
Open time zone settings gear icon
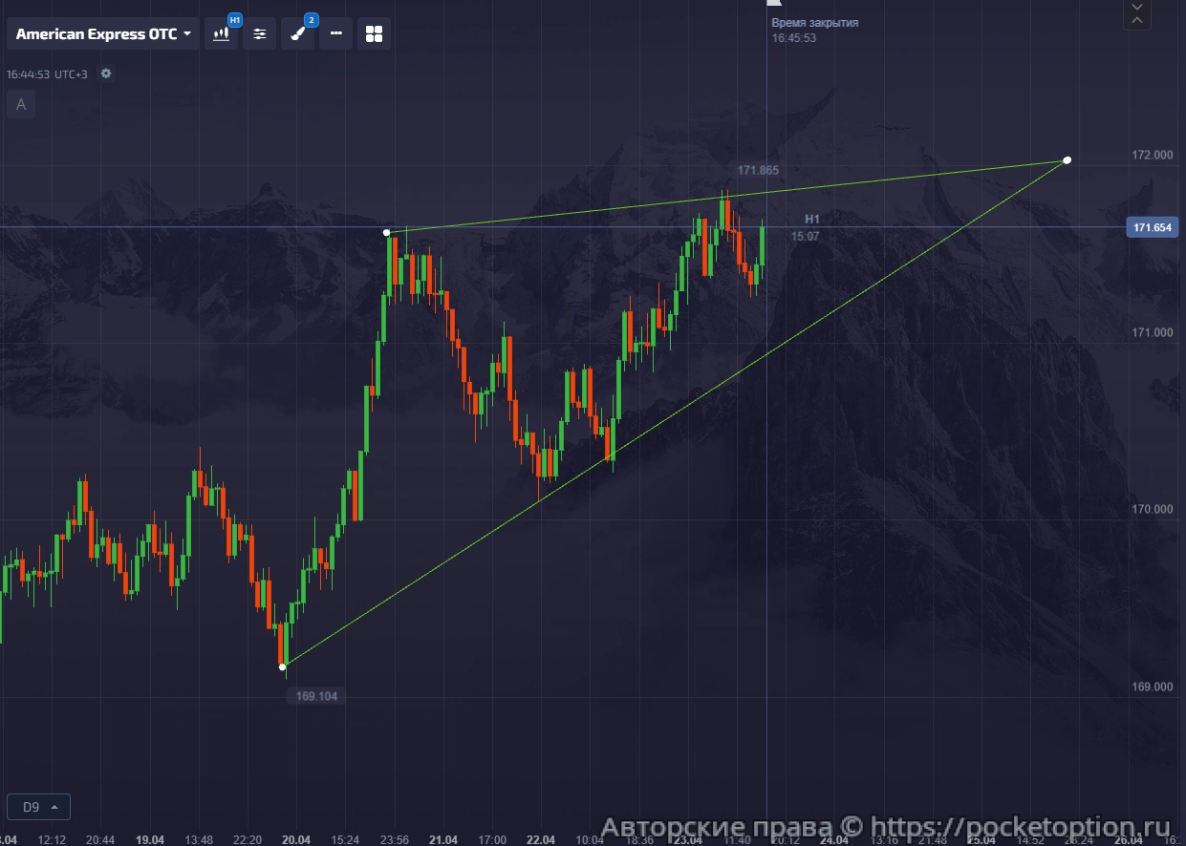pyautogui.click(x=106, y=74)
